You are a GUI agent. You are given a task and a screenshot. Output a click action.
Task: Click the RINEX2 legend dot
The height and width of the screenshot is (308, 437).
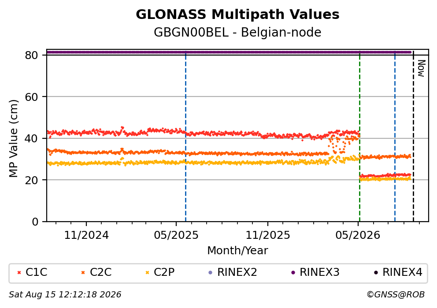pyautogui.click(x=211, y=273)
